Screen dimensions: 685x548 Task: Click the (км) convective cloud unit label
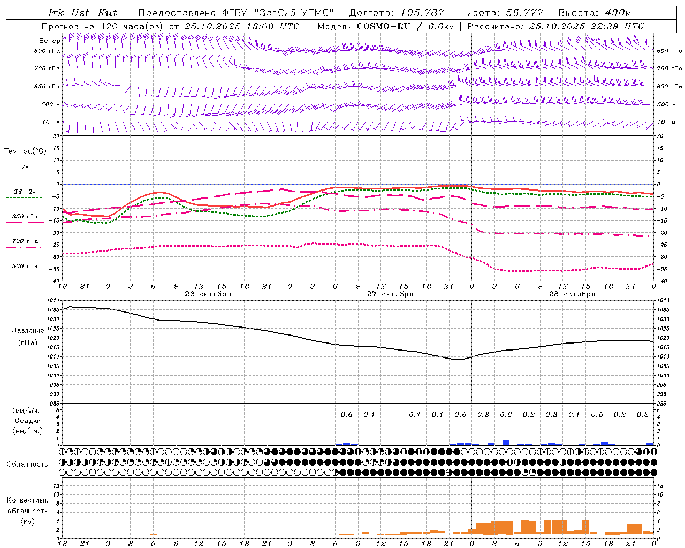(27, 521)
